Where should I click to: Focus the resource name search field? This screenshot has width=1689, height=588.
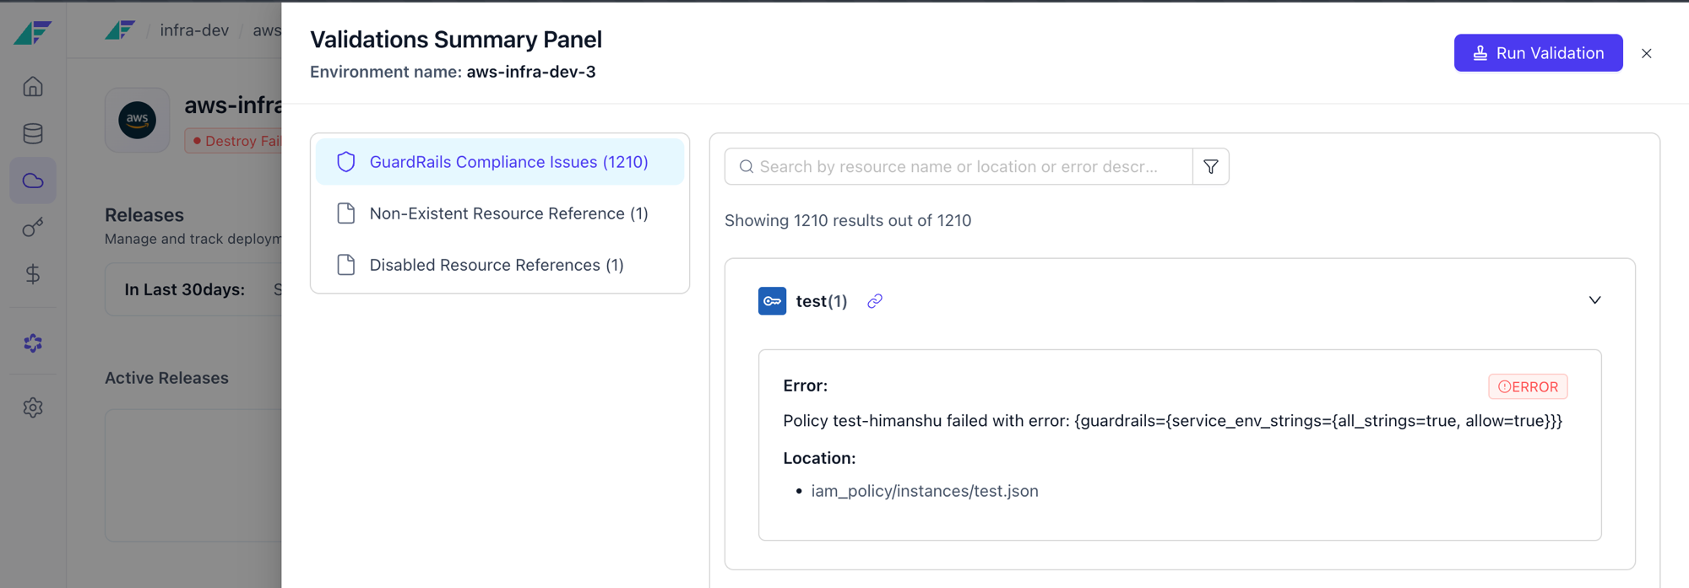click(959, 167)
